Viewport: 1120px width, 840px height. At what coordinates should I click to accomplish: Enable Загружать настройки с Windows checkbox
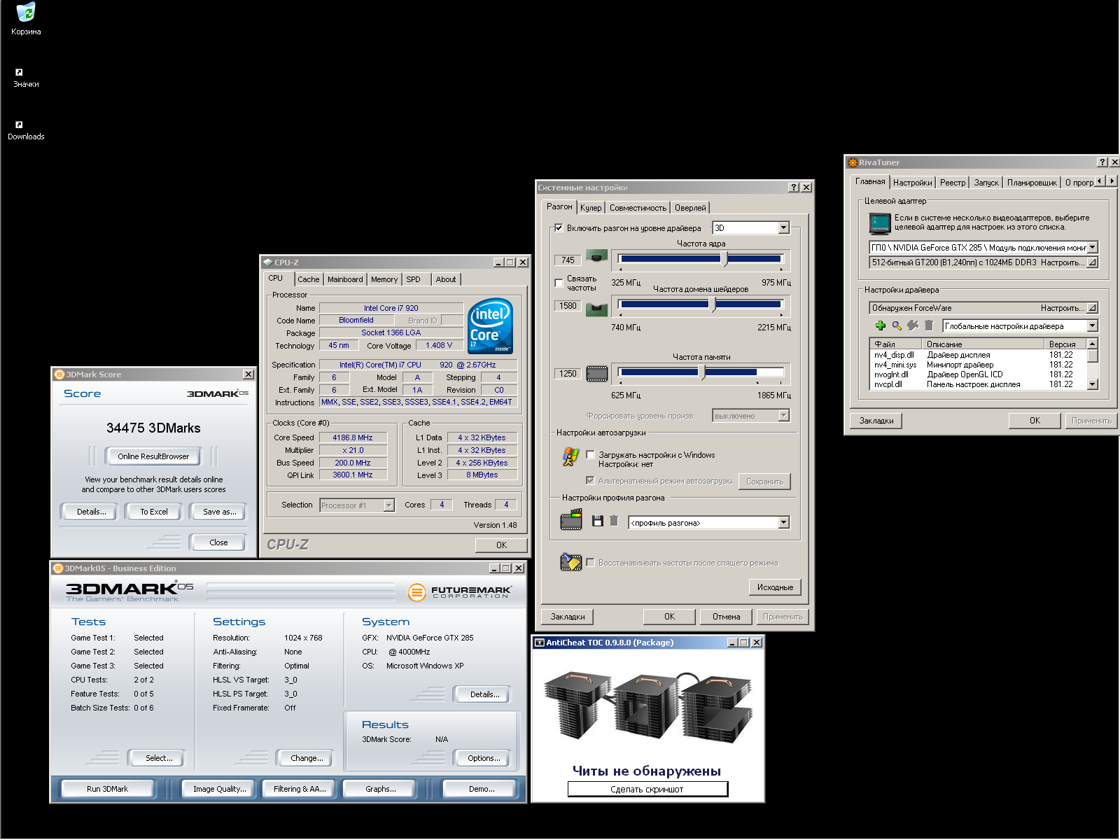(590, 454)
